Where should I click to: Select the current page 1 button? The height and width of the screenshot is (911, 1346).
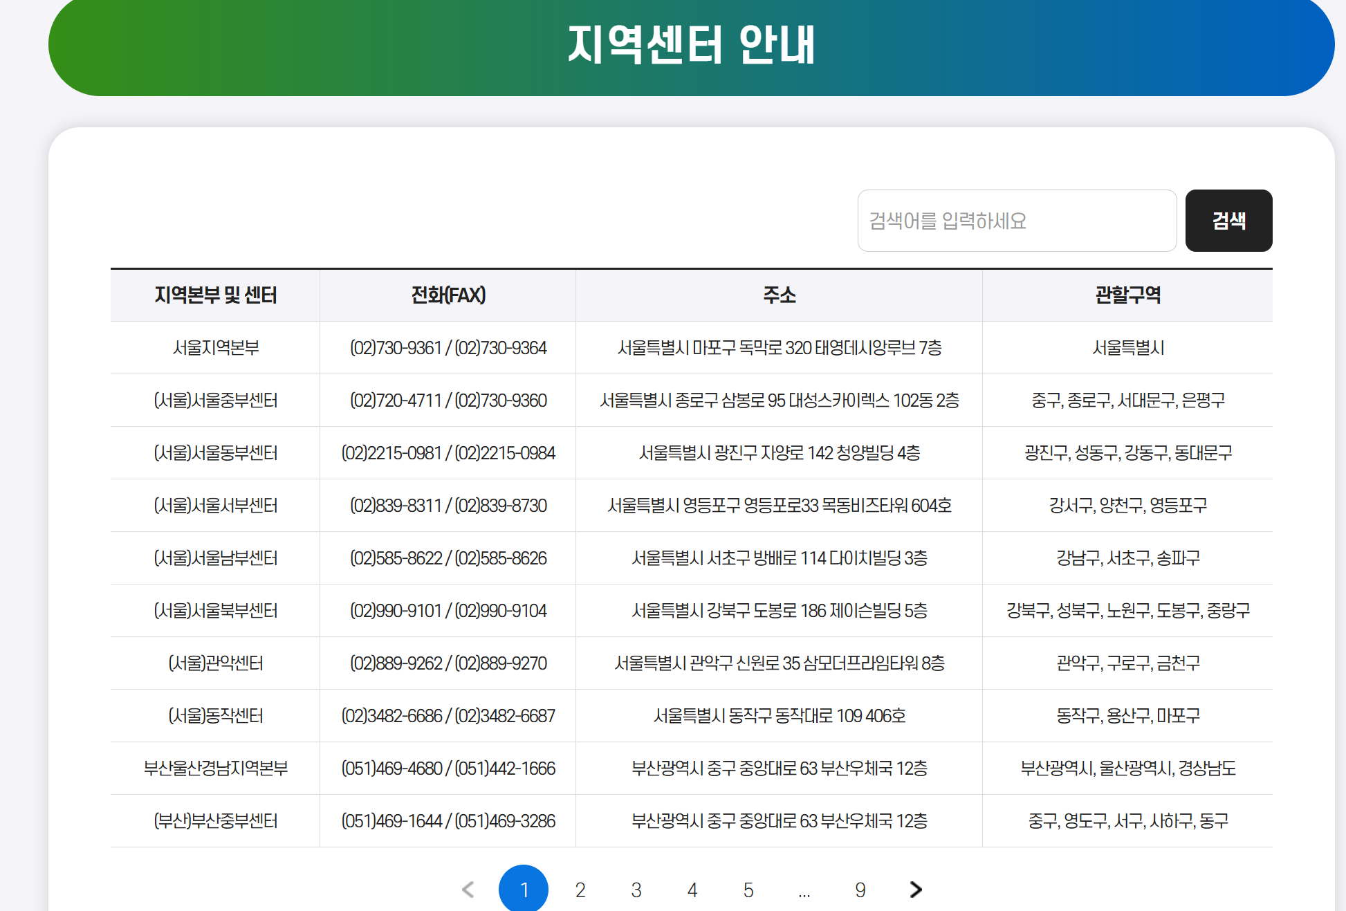(x=524, y=890)
